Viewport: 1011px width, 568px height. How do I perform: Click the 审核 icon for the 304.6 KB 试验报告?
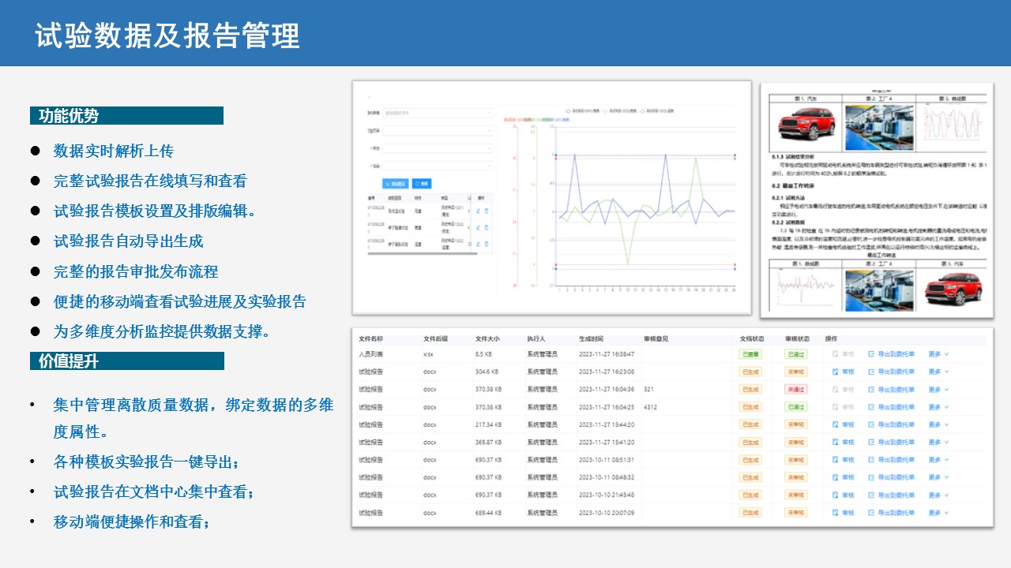(835, 372)
